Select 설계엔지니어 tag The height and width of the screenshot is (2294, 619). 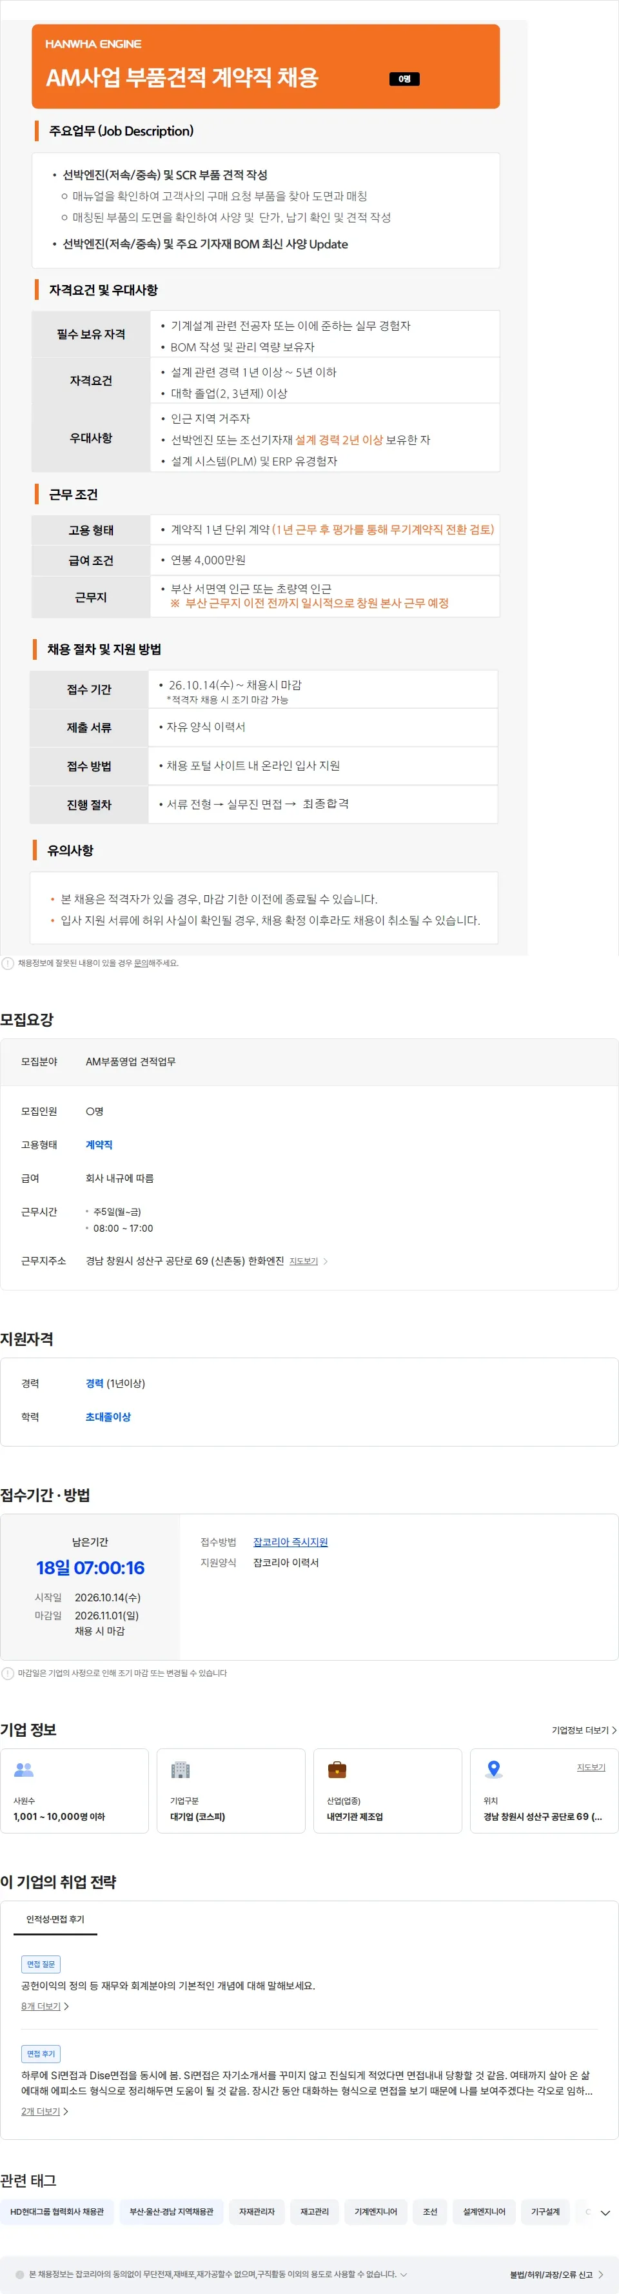pyautogui.click(x=484, y=2211)
